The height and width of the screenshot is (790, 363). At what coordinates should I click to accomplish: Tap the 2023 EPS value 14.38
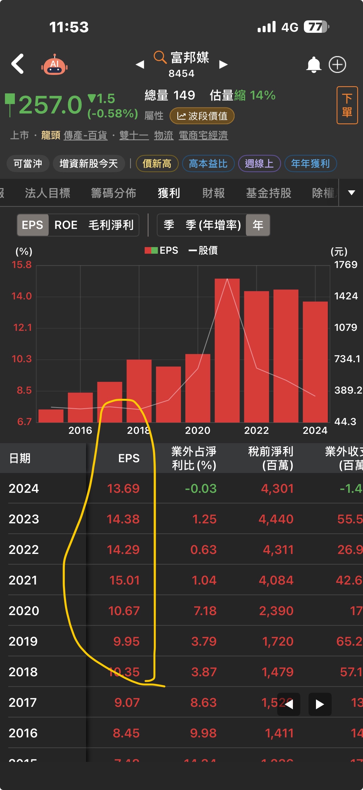[123, 519]
